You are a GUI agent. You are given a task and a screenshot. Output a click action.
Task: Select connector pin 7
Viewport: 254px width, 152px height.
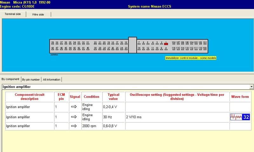pos(139,43)
